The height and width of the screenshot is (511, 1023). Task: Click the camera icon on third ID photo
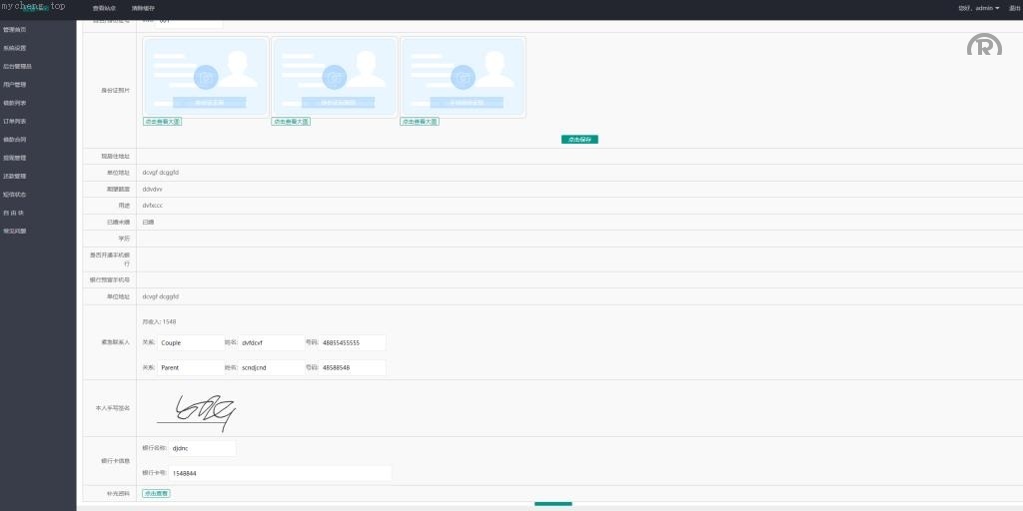[x=463, y=76]
